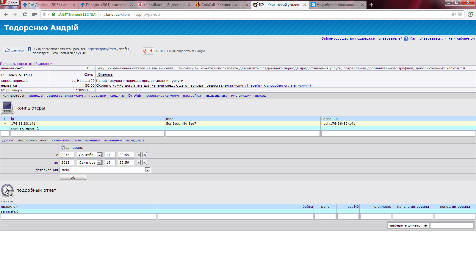Click the Сменить connection type button
The height and width of the screenshot is (256, 476).
(105, 74)
